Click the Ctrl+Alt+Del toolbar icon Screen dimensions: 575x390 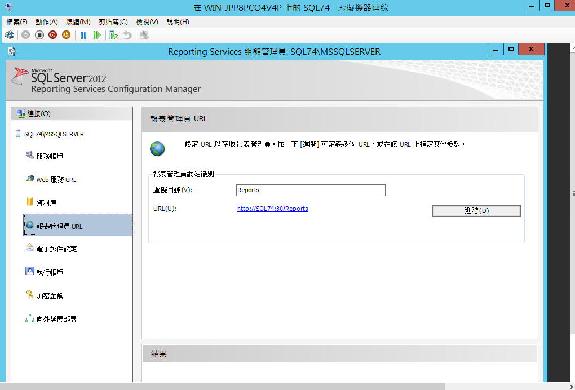[9, 35]
